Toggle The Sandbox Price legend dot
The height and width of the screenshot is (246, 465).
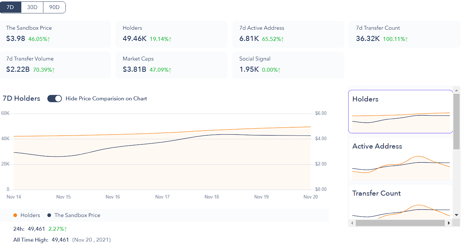[49, 215]
